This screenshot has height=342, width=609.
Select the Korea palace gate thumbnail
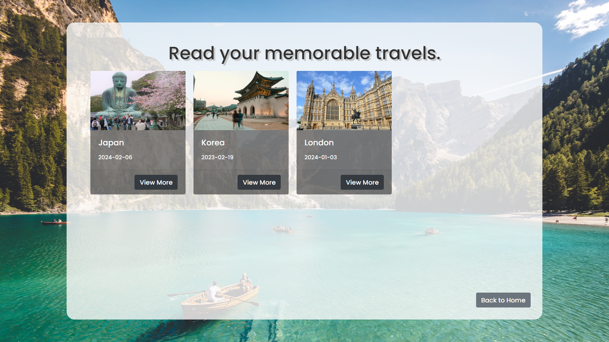241,101
